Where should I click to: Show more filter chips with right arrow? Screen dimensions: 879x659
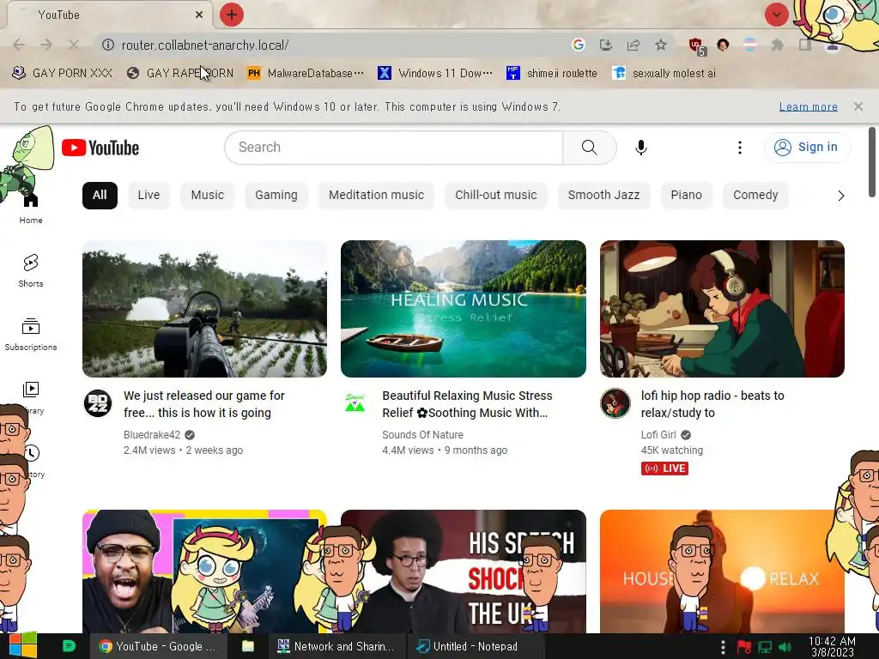point(840,196)
